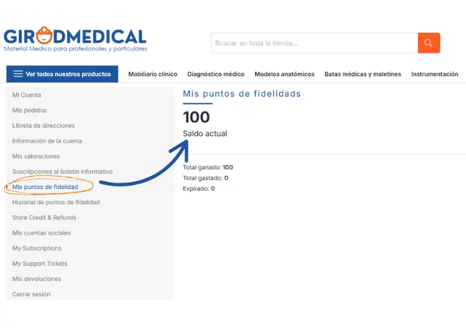
Task: Go to Mis pedidos
Action: (x=29, y=111)
